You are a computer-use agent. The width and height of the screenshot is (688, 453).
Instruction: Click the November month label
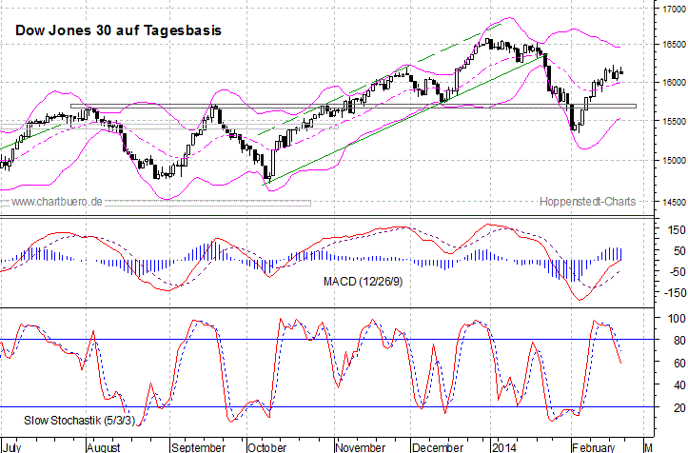(361, 447)
